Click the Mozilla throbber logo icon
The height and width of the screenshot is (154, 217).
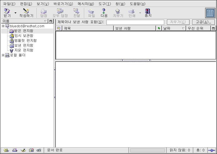pos(210,13)
